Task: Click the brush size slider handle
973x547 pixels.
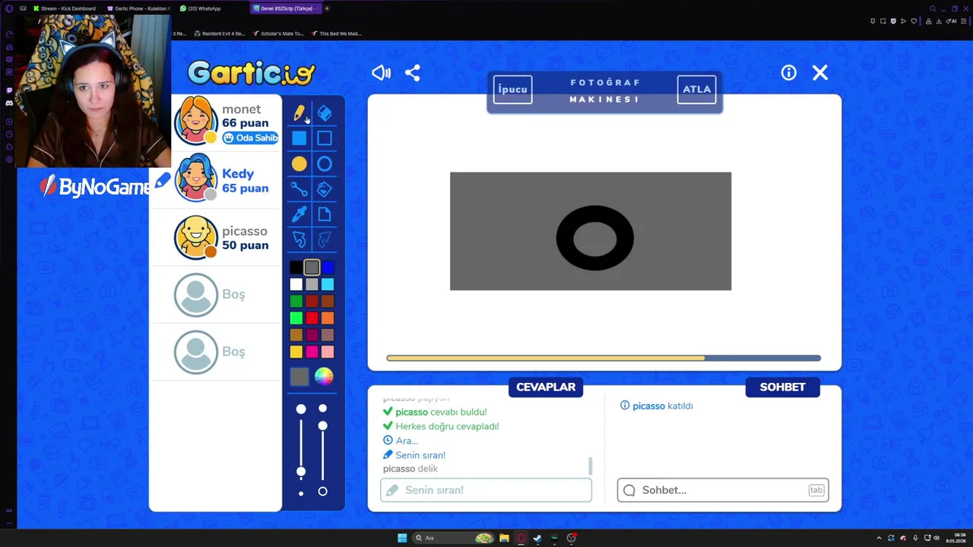Action: 301,472
